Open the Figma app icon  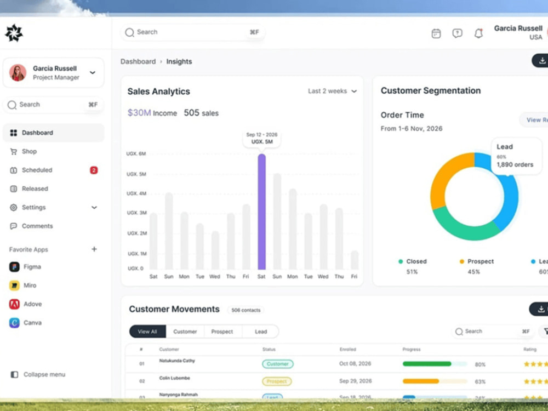[x=14, y=267]
